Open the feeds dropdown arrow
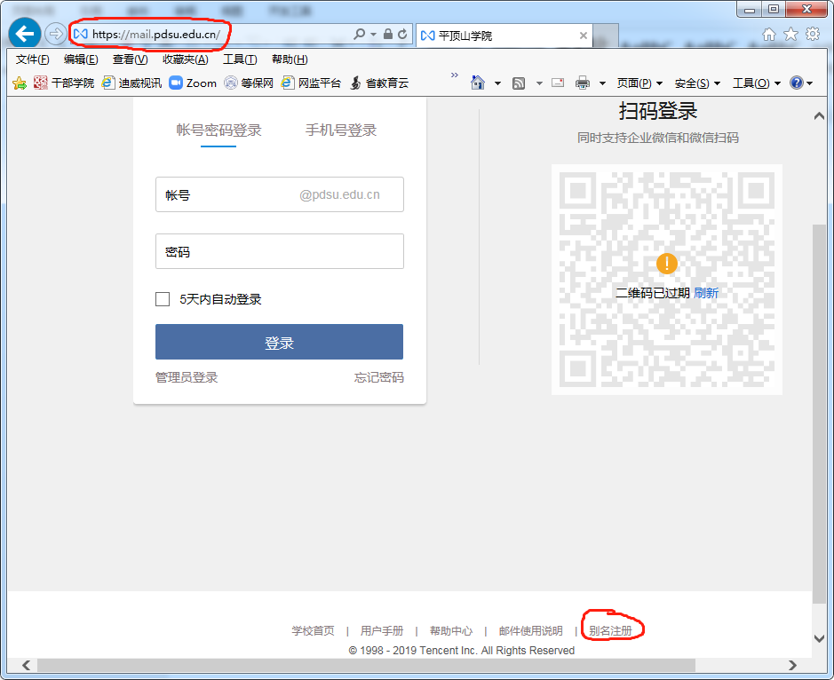Viewport: 834px width, 680px height. tap(539, 83)
